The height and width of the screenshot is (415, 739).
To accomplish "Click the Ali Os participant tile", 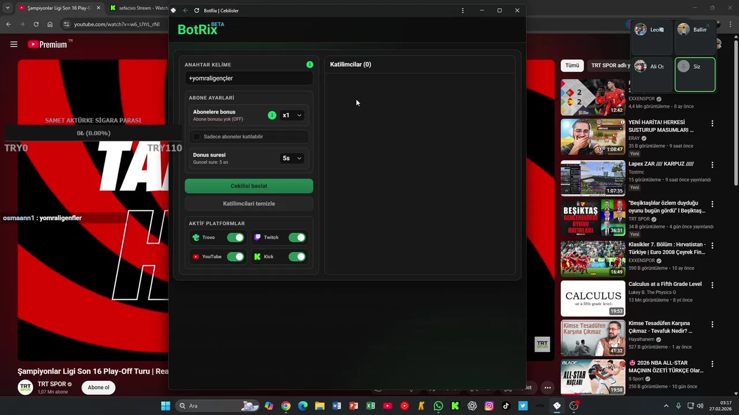I will (652, 74).
